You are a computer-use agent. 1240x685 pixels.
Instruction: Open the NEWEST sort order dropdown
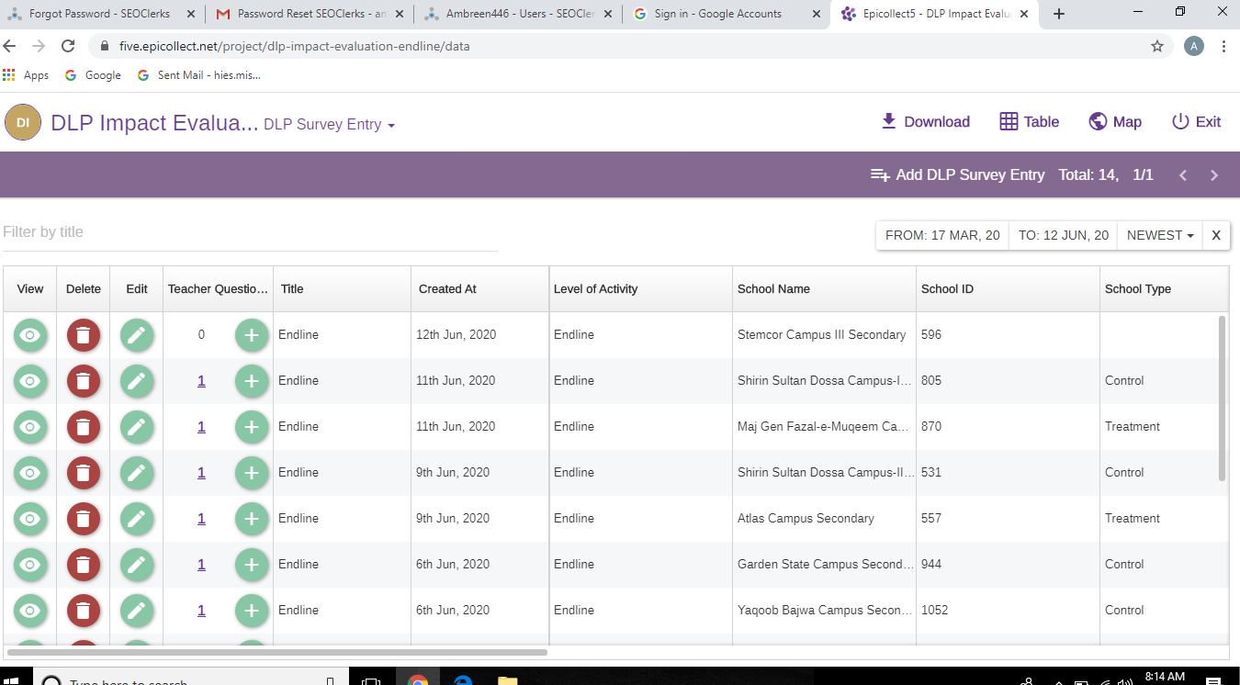click(x=1160, y=235)
